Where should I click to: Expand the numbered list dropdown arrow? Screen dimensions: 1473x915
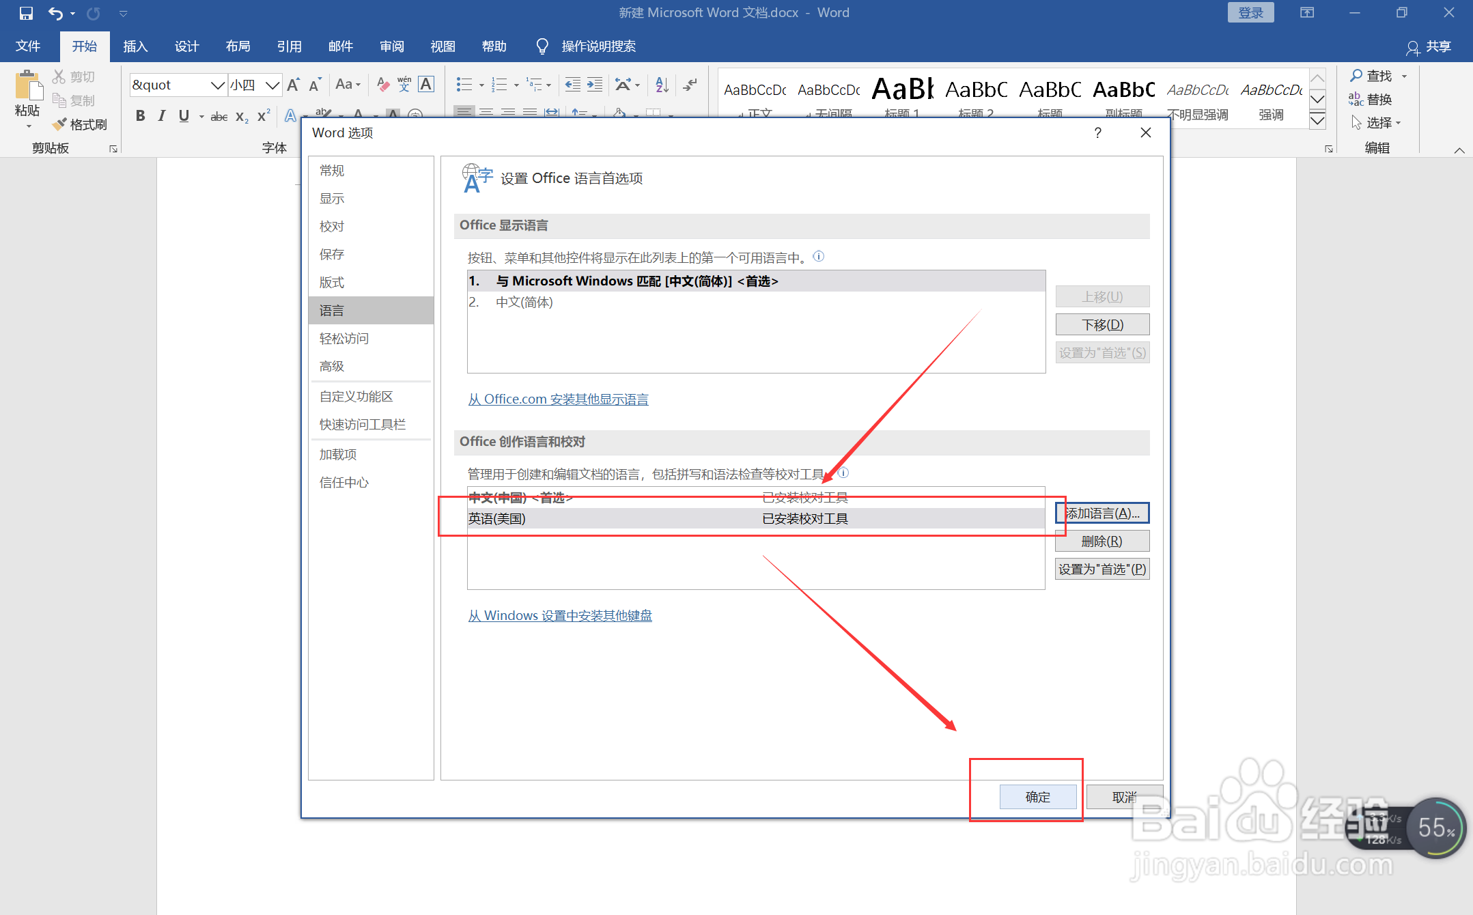click(516, 85)
